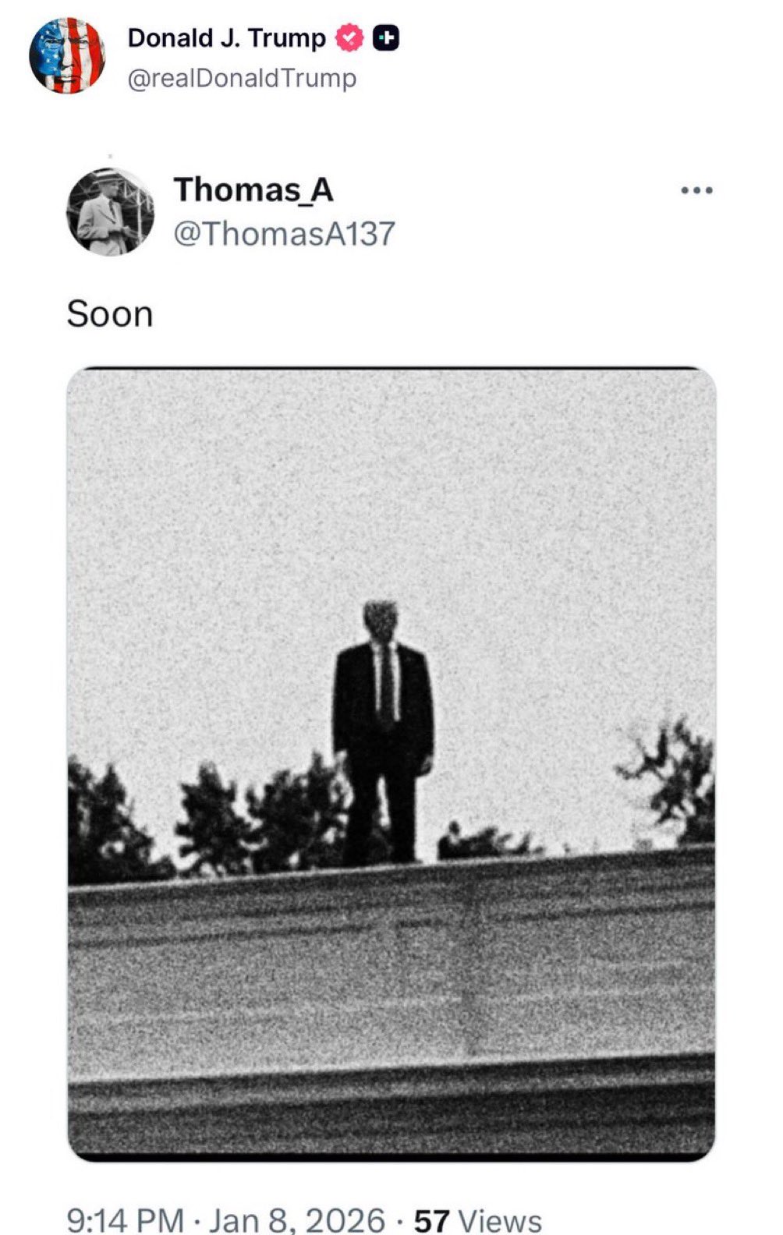Click the Thomas_A display name
The width and height of the screenshot is (783, 1235).
click(x=253, y=189)
